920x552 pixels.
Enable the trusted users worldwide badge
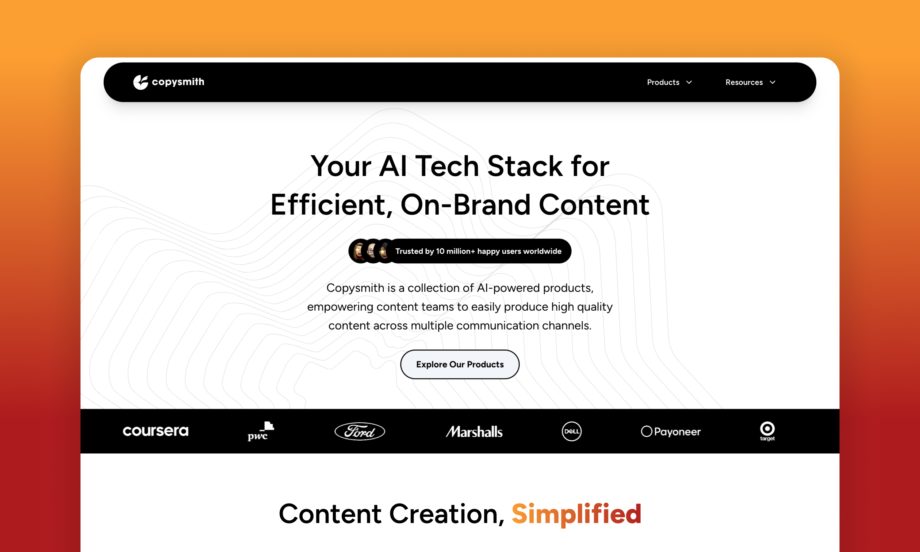point(459,251)
